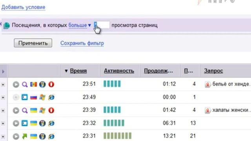This screenshot has height=141, width=251.
Task: Click the Moldova flag icon in the 23:51 row
Action: (34, 84)
